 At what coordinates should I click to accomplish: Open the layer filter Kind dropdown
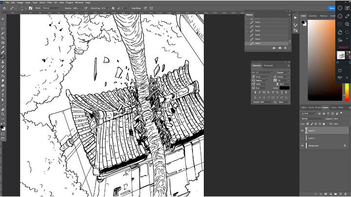(x=309, y=113)
